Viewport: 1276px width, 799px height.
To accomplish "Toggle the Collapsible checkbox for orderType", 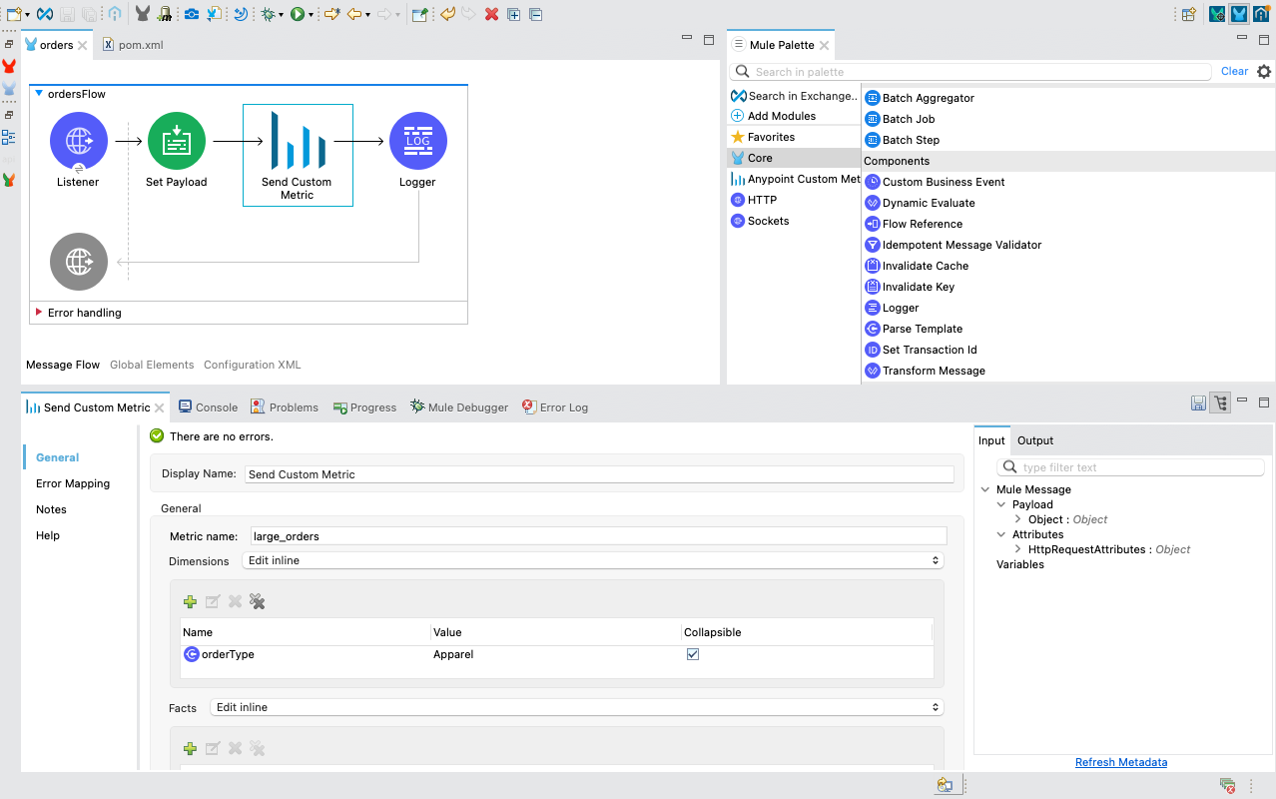I will (x=692, y=654).
